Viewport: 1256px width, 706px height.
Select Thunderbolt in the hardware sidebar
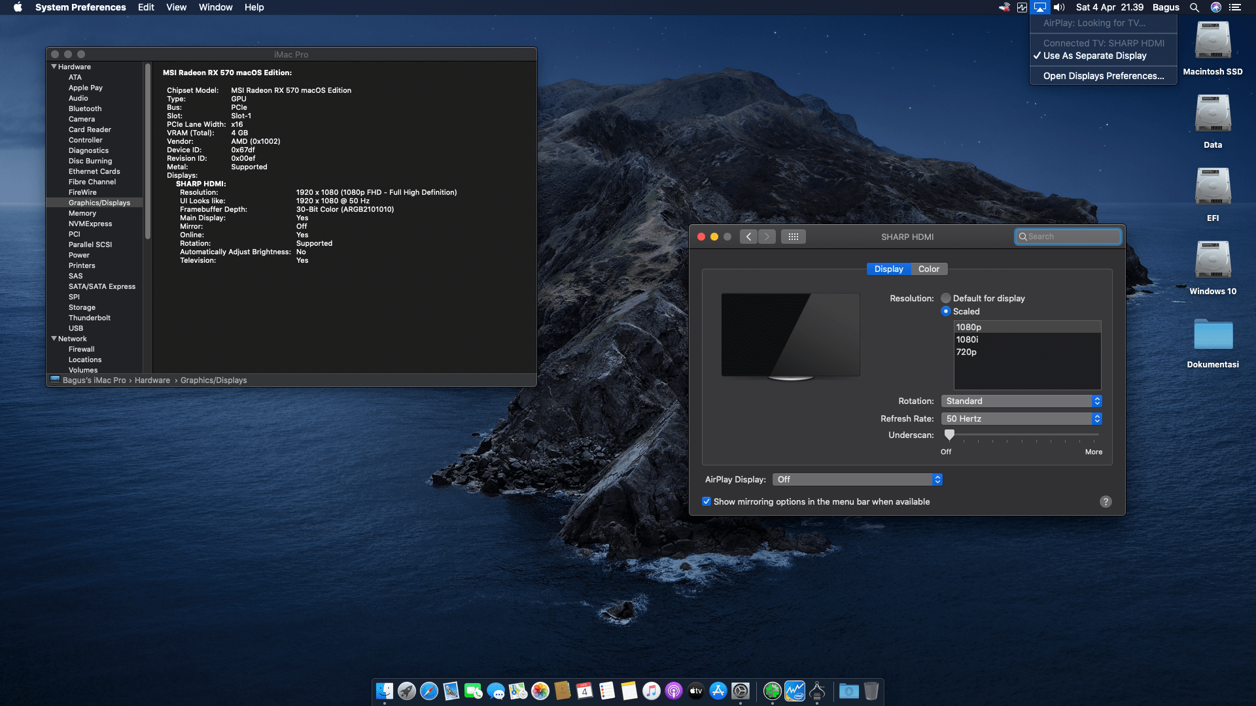point(90,318)
